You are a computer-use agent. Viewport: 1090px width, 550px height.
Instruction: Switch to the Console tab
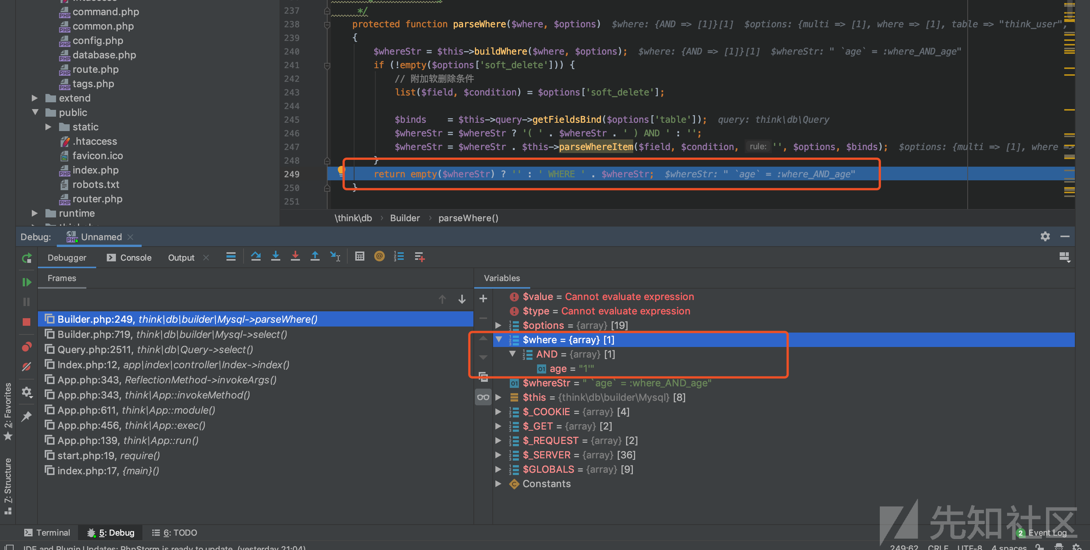[x=129, y=258]
